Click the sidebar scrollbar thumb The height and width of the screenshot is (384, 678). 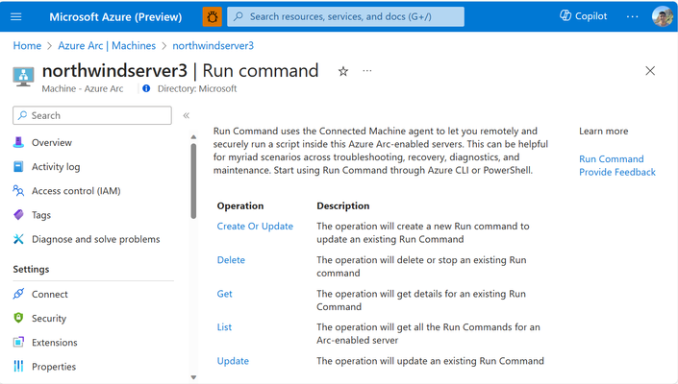pos(193,181)
